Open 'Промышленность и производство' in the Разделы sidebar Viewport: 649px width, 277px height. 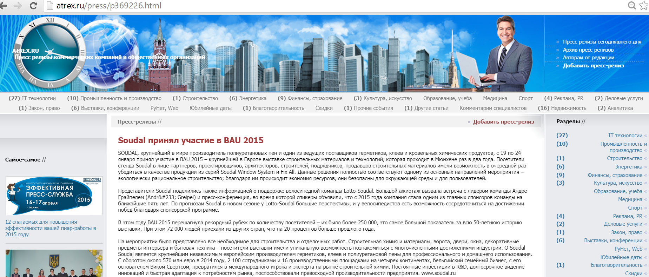(624, 147)
